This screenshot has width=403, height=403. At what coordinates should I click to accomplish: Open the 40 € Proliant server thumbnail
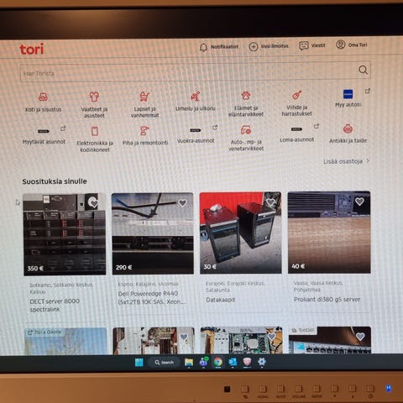(329, 233)
